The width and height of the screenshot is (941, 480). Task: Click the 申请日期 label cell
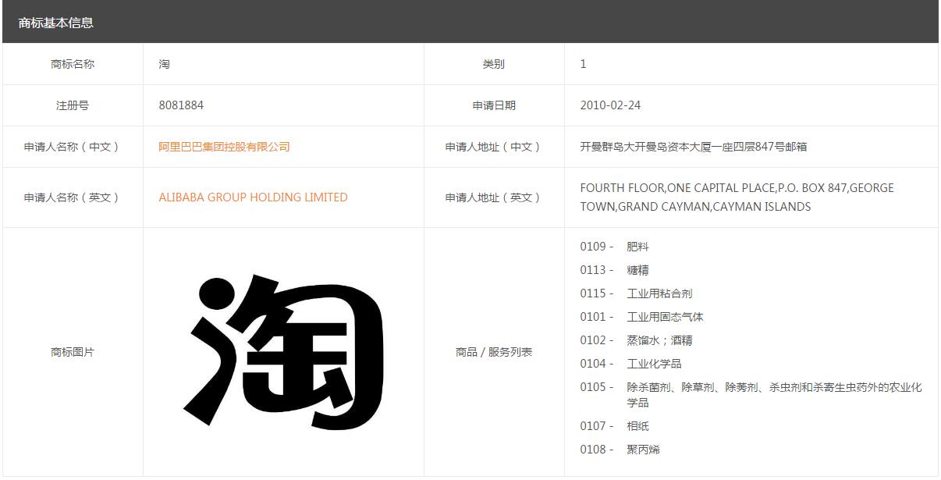pos(494,105)
